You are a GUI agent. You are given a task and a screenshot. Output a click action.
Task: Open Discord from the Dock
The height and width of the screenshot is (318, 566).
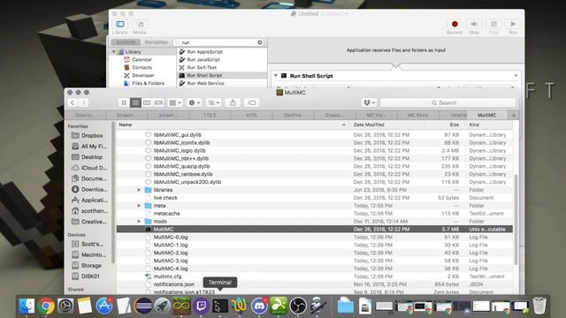click(x=259, y=307)
